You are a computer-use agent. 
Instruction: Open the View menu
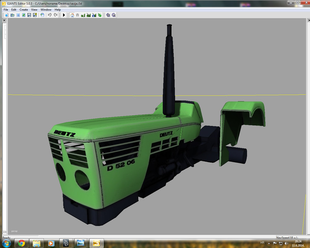click(x=34, y=10)
